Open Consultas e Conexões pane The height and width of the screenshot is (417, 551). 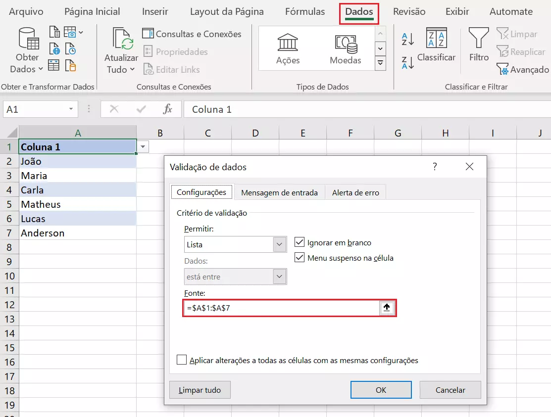tap(192, 34)
